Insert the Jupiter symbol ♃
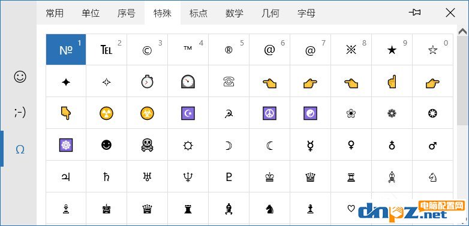Viewport: 469px width, 226px height. (66, 177)
